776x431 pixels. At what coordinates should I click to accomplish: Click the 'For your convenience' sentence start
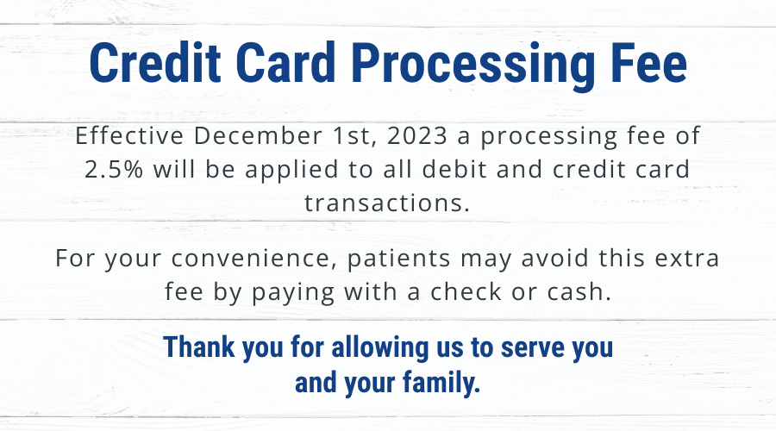click(x=197, y=259)
